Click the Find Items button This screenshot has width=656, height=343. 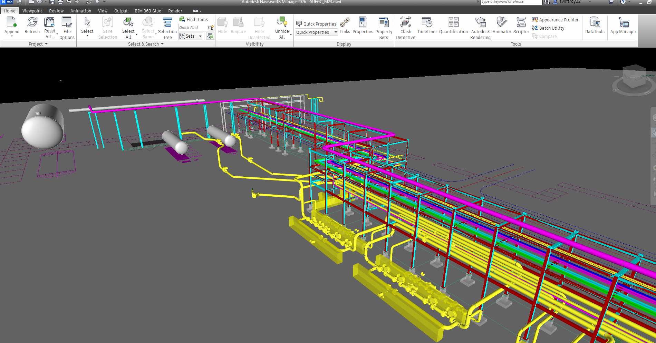194,20
